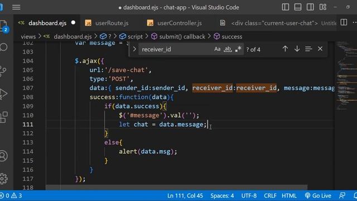The height and width of the screenshot is (201, 357).
Task: Select the question mark breadcrumb segment
Action: 110,37
